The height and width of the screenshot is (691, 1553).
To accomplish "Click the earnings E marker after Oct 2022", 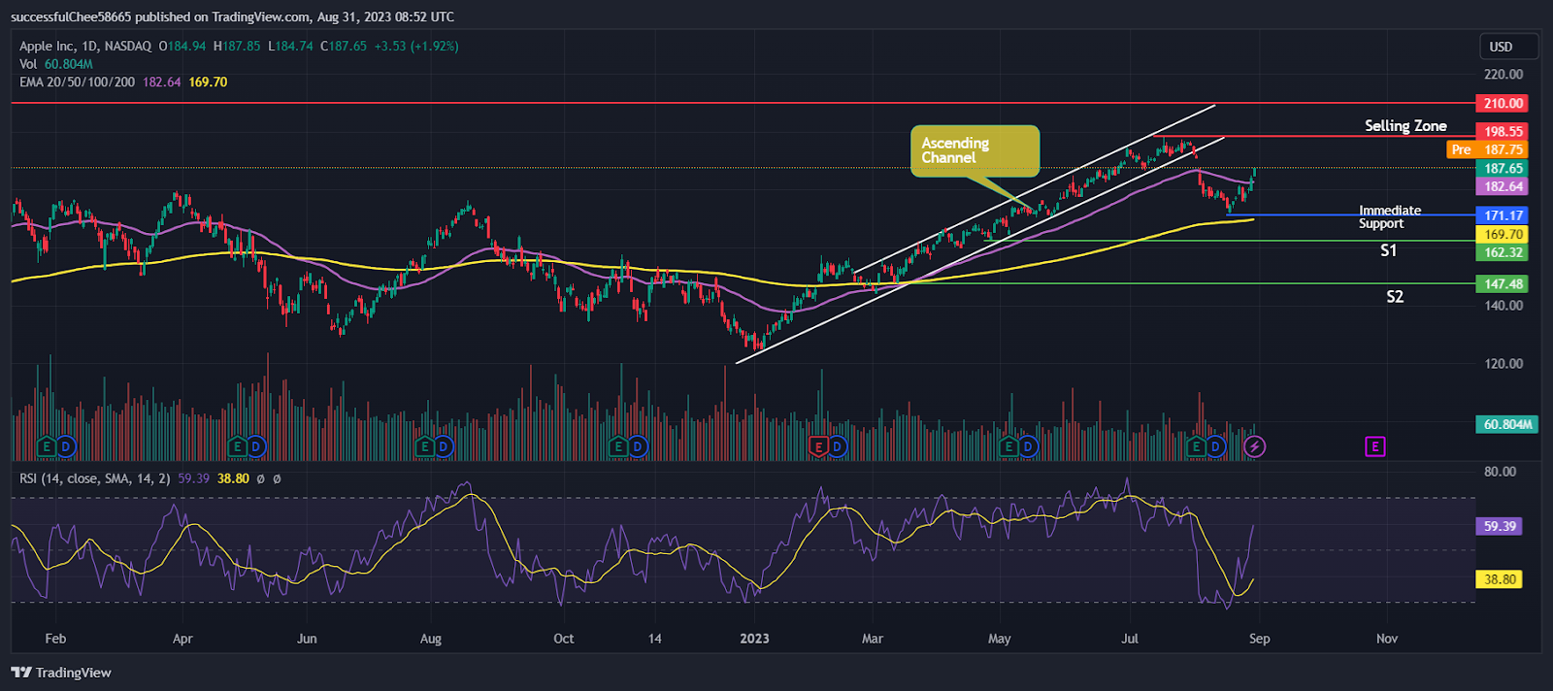I will (x=618, y=446).
